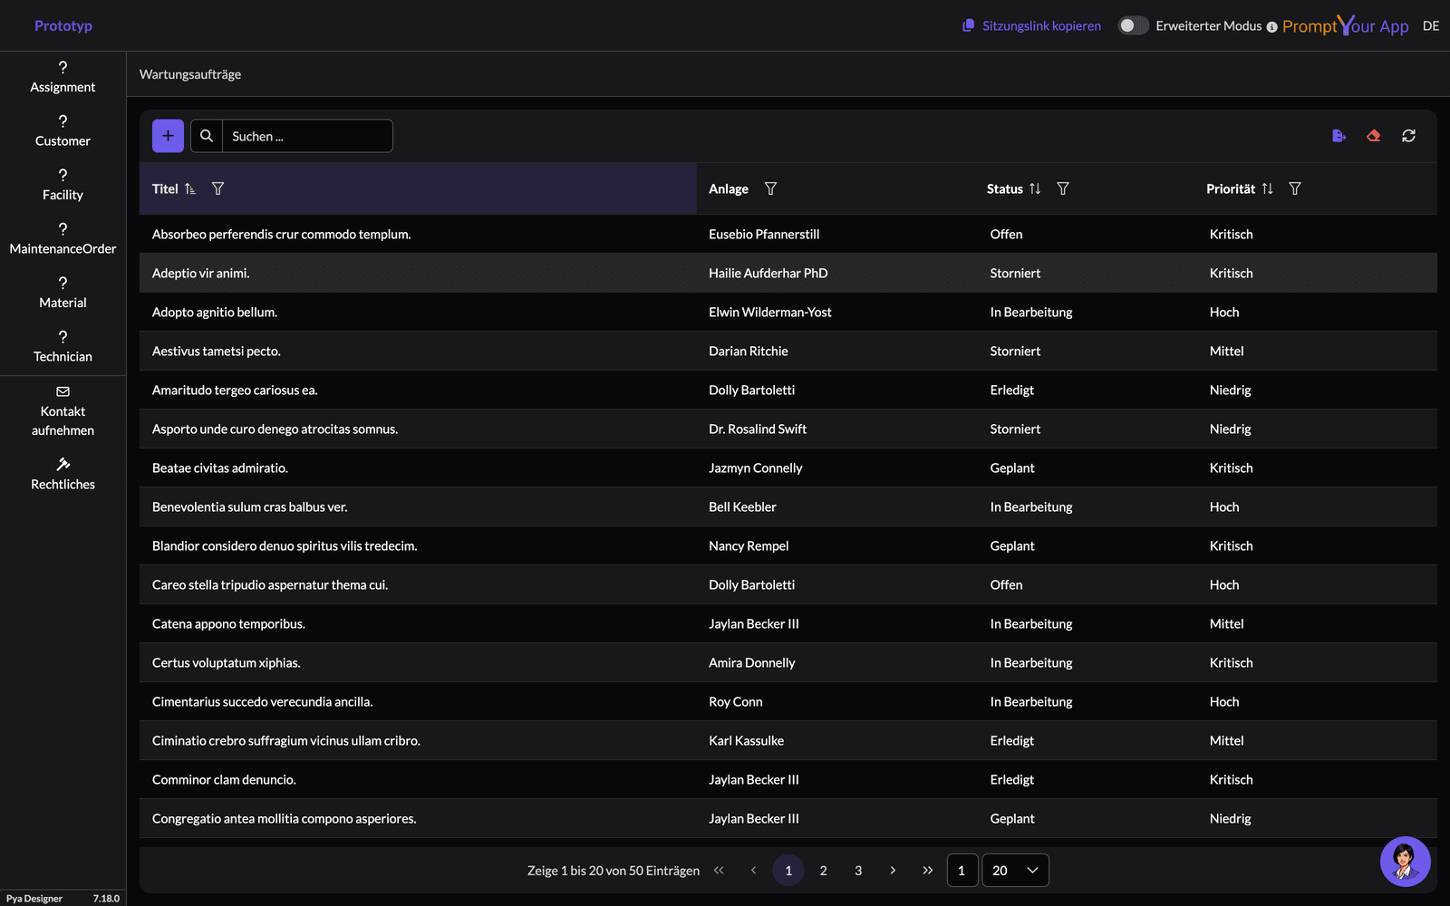Open Facility in the sidebar
The image size is (1450, 906).
63,185
